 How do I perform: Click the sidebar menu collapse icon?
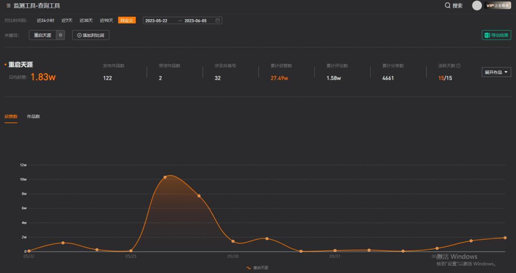8,6
